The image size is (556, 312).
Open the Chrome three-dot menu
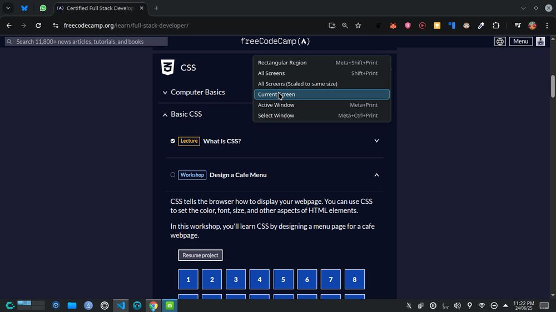tap(547, 26)
